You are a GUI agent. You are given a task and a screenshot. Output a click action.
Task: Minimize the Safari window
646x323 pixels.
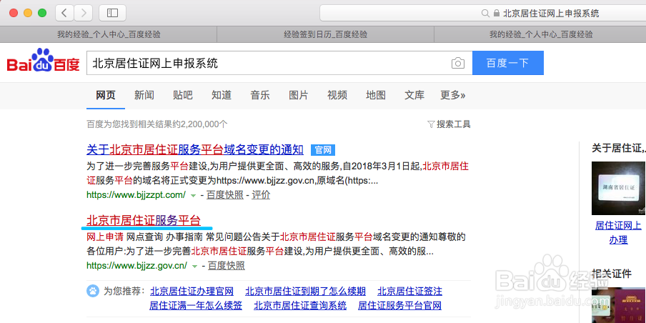(x=28, y=13)
